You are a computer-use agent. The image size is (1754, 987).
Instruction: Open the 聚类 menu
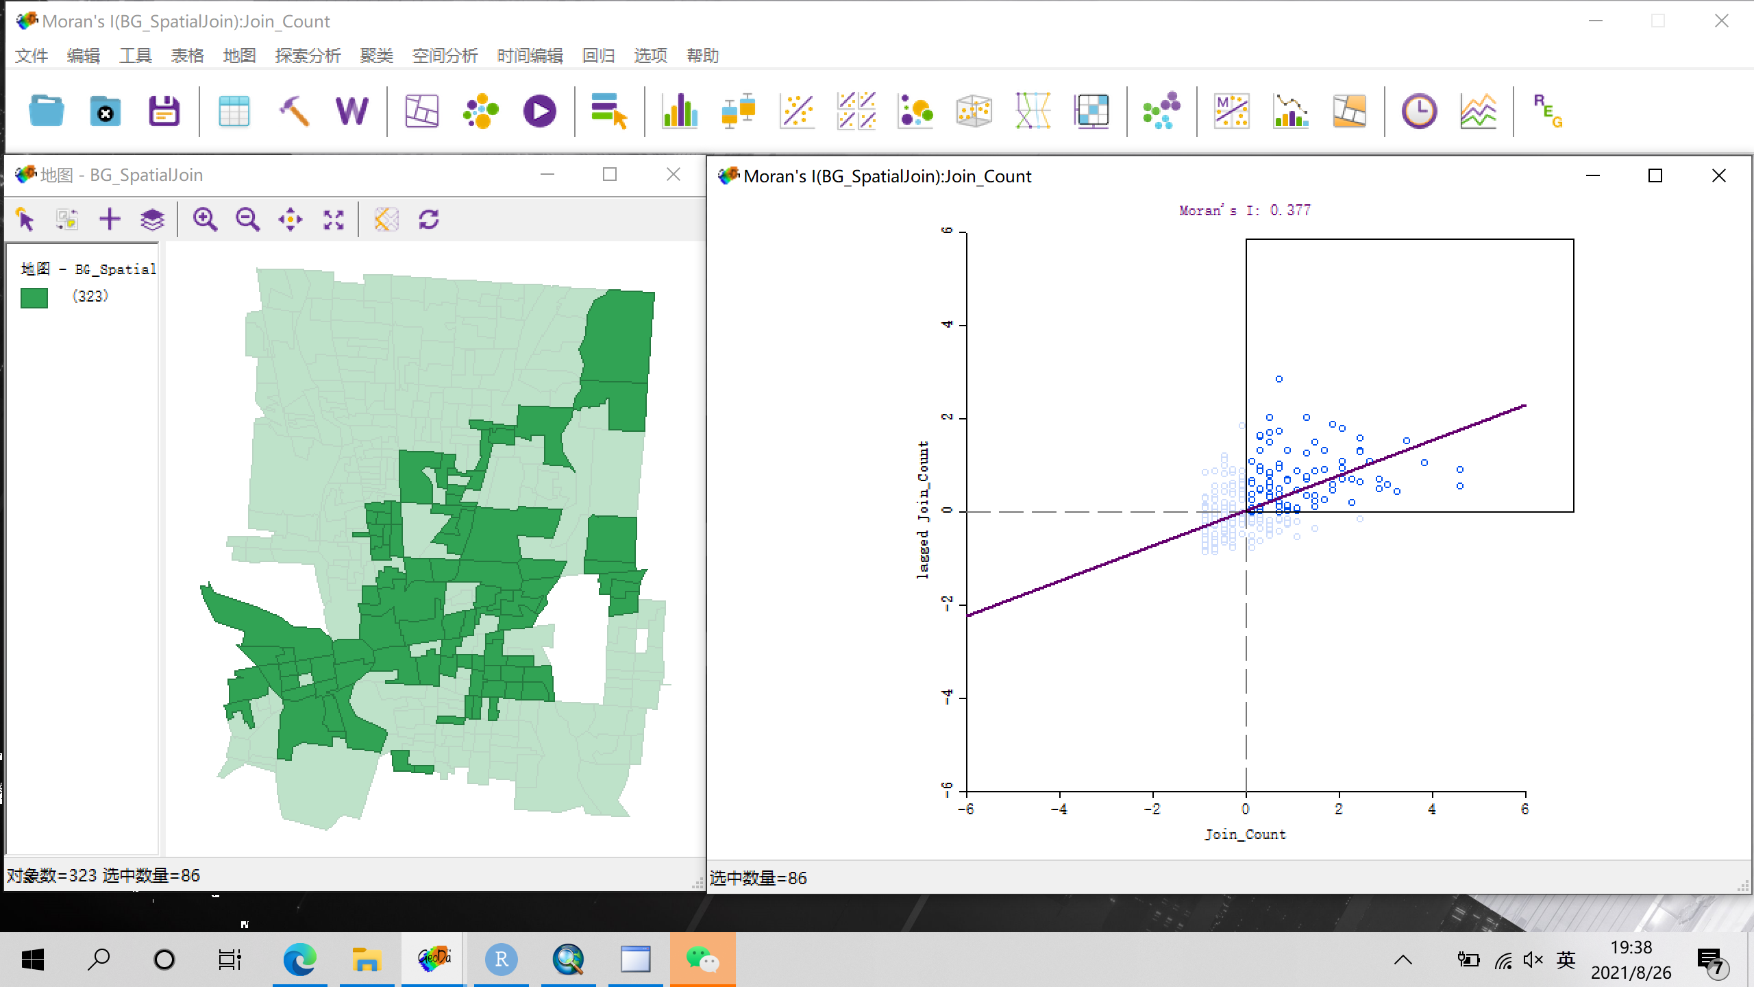click(x=377, y=56)
